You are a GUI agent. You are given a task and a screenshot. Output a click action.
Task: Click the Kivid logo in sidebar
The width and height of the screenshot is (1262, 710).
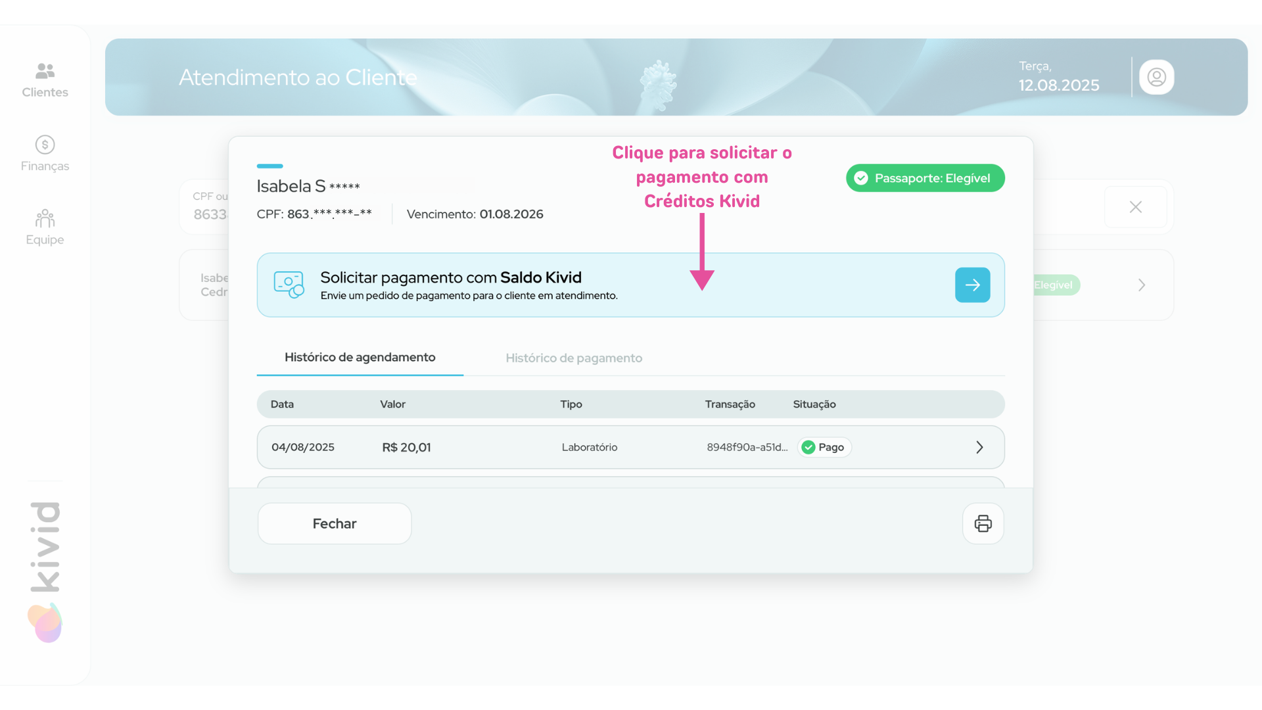(x=45, y=572)
